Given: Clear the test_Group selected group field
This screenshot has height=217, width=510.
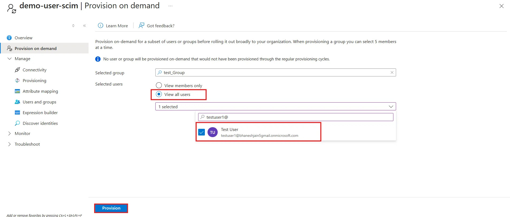Looking at the screenshot, I should pyautogui.click(x=392, y=72).
